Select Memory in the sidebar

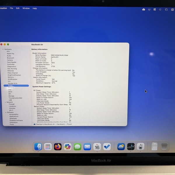click(x=10, y=77)
